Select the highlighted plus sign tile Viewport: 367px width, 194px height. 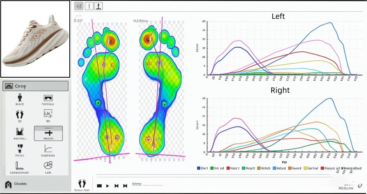click(x=48, y=133)
